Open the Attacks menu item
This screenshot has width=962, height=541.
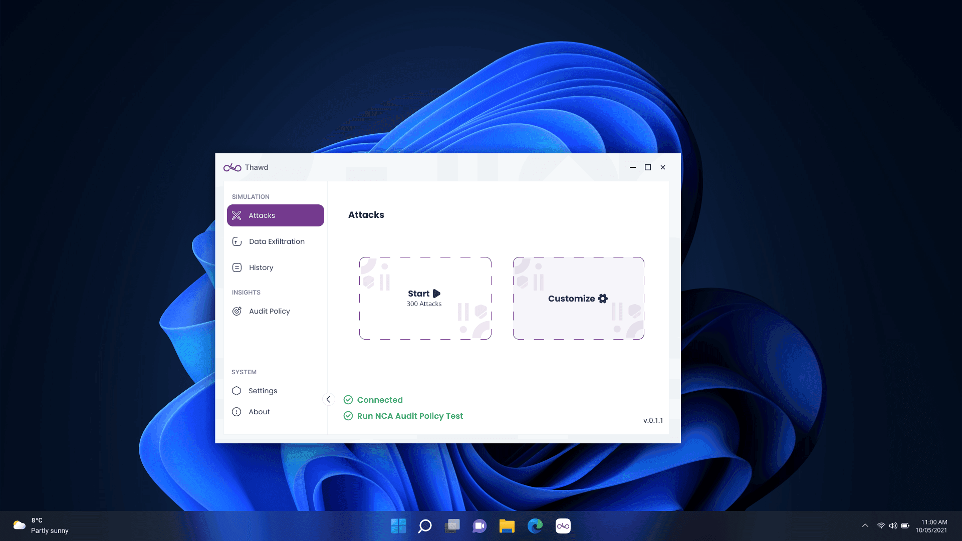click(276, 215)
